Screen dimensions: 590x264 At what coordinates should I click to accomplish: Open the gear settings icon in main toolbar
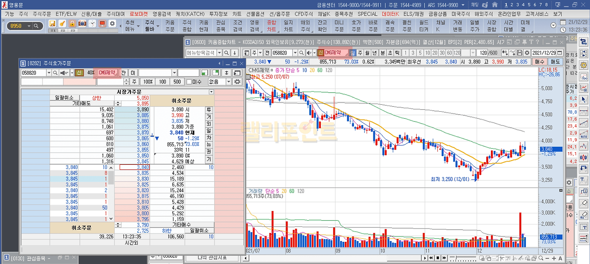[x=112, y=23]
